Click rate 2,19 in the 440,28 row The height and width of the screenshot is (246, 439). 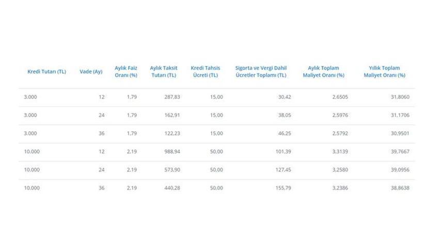coord(132,188)
